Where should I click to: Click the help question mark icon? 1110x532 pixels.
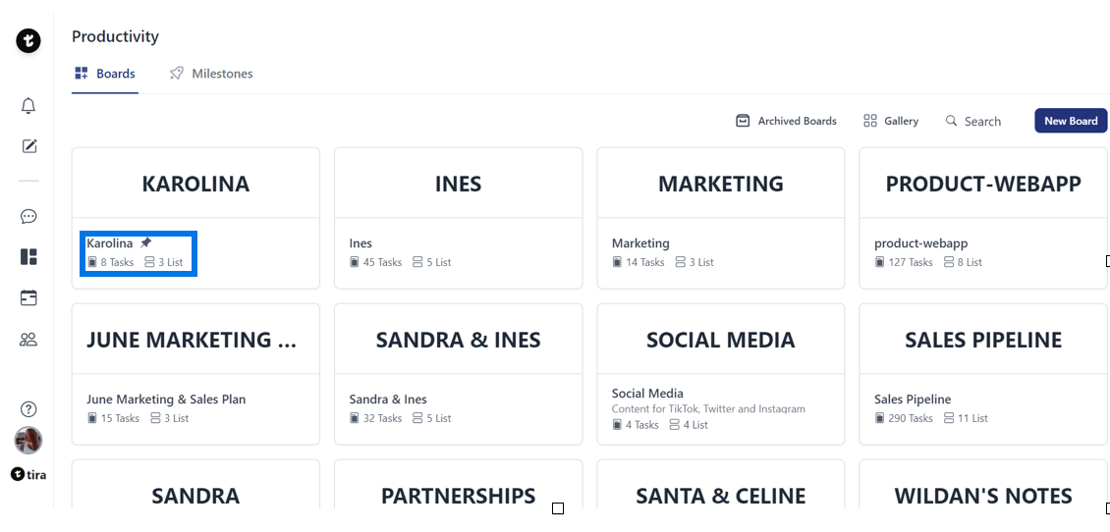click(x=28, y=409)
